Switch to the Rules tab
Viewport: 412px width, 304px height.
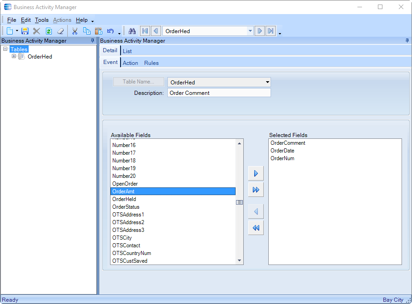coord(151,63)
